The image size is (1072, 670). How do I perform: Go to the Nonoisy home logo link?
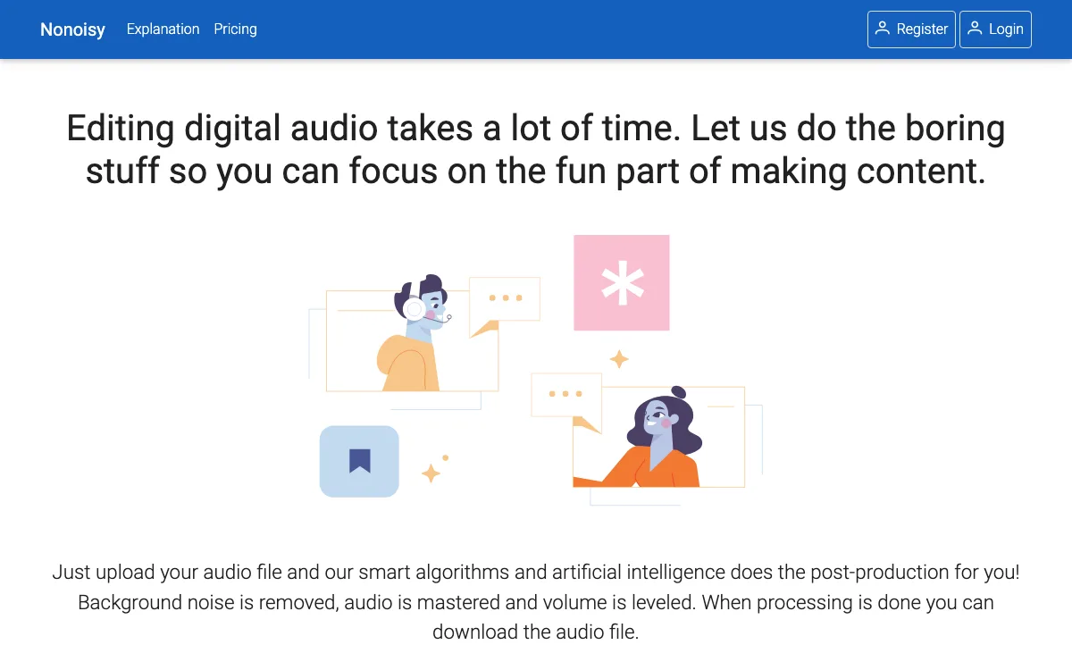click(72, 29)
